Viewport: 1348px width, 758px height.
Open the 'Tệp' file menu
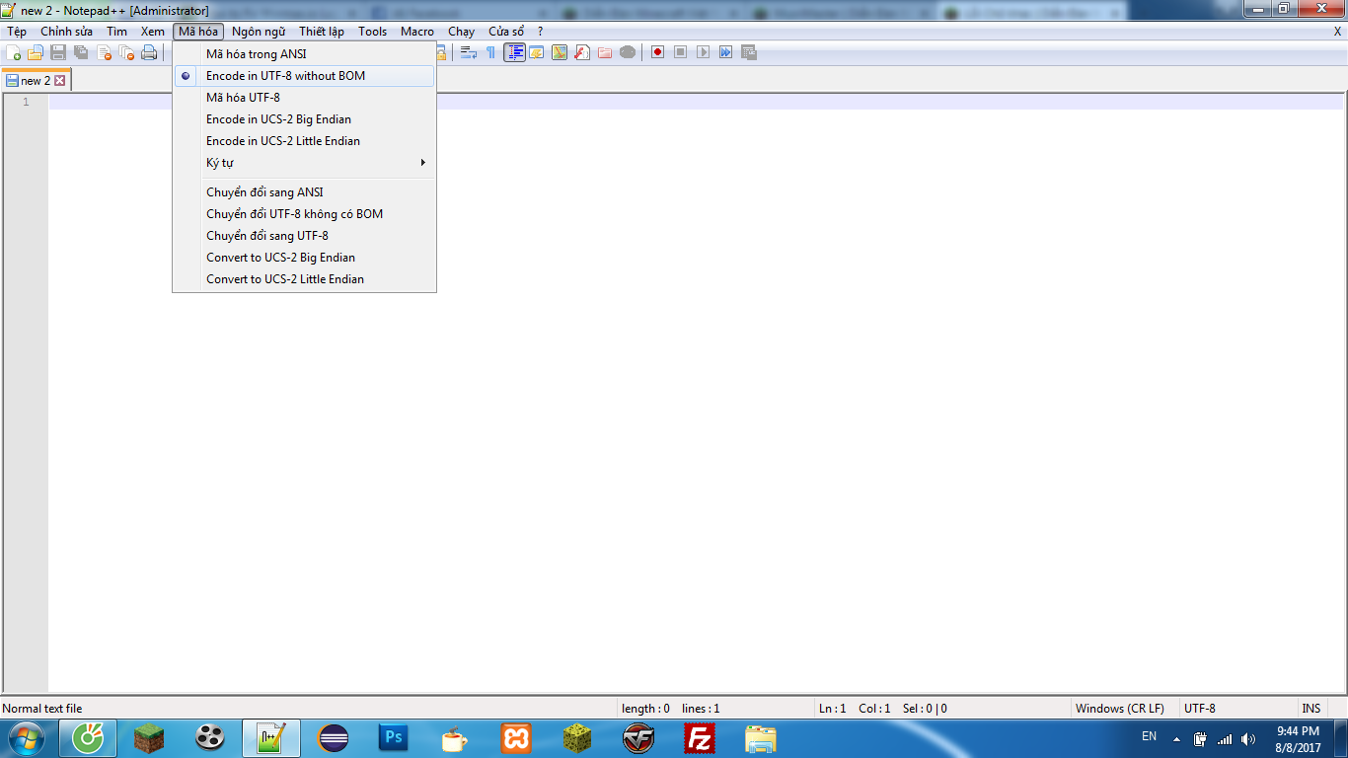(17, 32)
